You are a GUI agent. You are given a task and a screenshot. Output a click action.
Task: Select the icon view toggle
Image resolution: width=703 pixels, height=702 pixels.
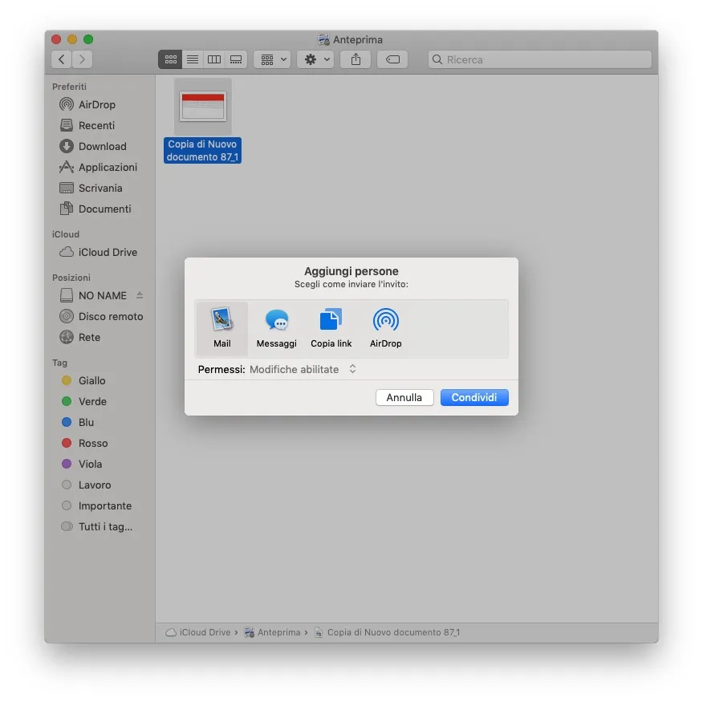[170, 59]
